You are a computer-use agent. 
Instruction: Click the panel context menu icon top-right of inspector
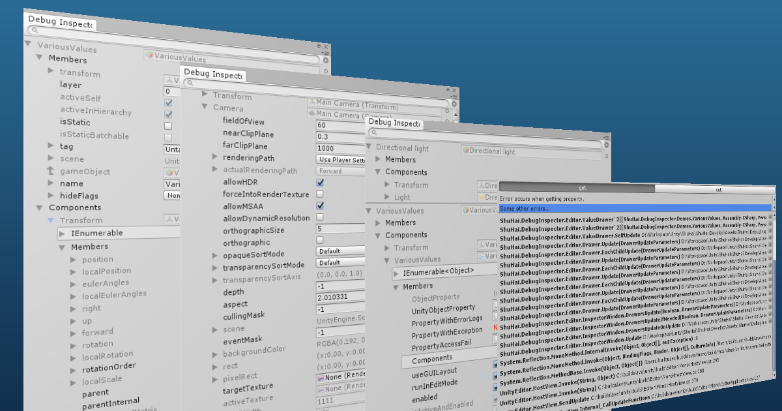click(x=605, y=138)
